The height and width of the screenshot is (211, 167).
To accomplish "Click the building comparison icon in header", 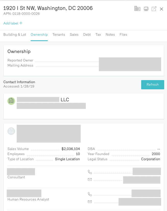I will point(137,9).
